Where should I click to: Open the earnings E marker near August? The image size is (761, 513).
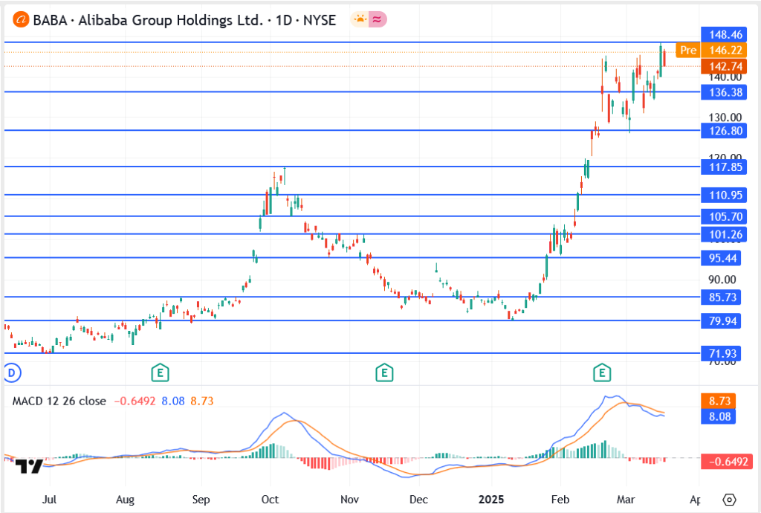click(158, 371)
